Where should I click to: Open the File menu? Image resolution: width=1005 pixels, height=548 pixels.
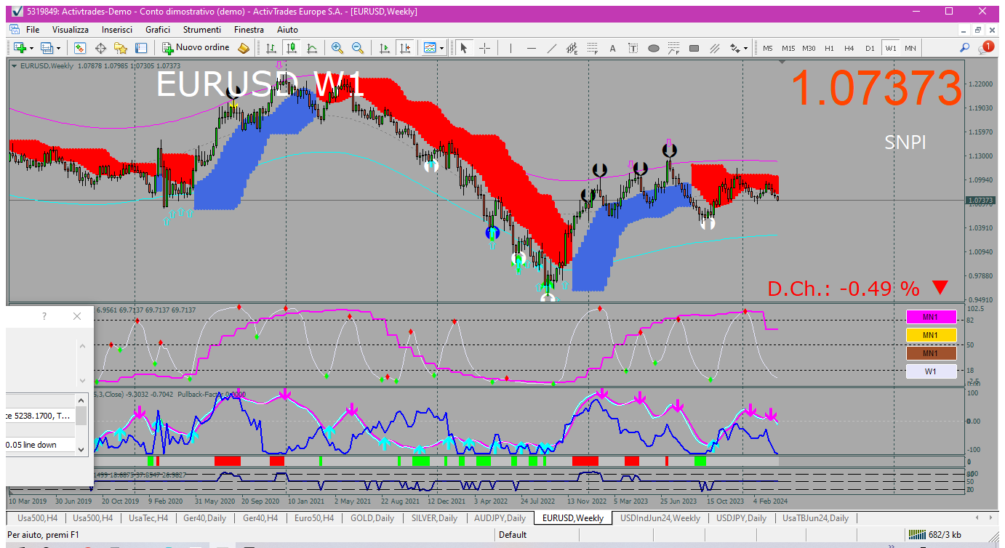pyautogui.click(x=33, y=30)
